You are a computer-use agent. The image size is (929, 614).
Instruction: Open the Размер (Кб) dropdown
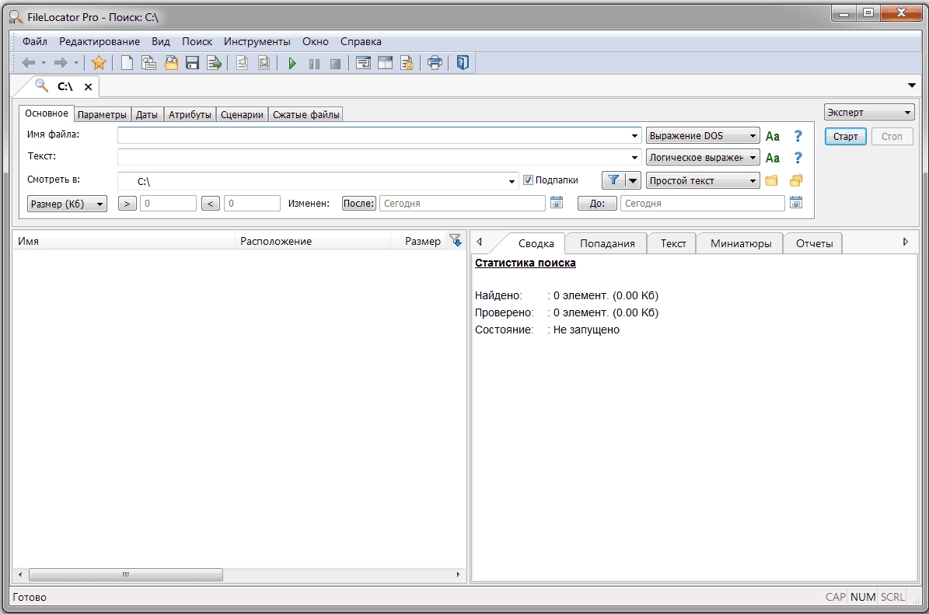[67, 204]
